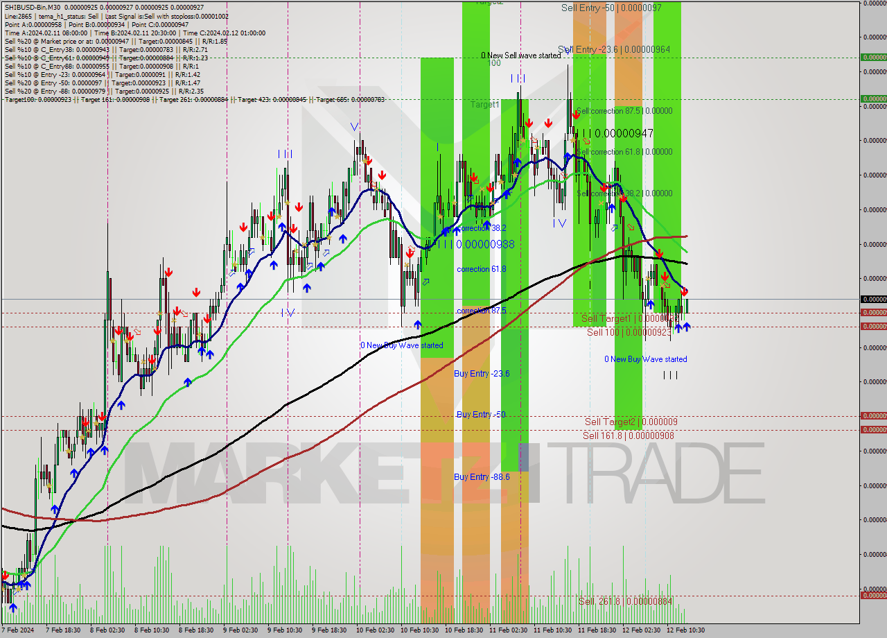Select the blue 'correction 87.5' label
The width and height of the screenshot is (887, 638).
click(481, 311)
